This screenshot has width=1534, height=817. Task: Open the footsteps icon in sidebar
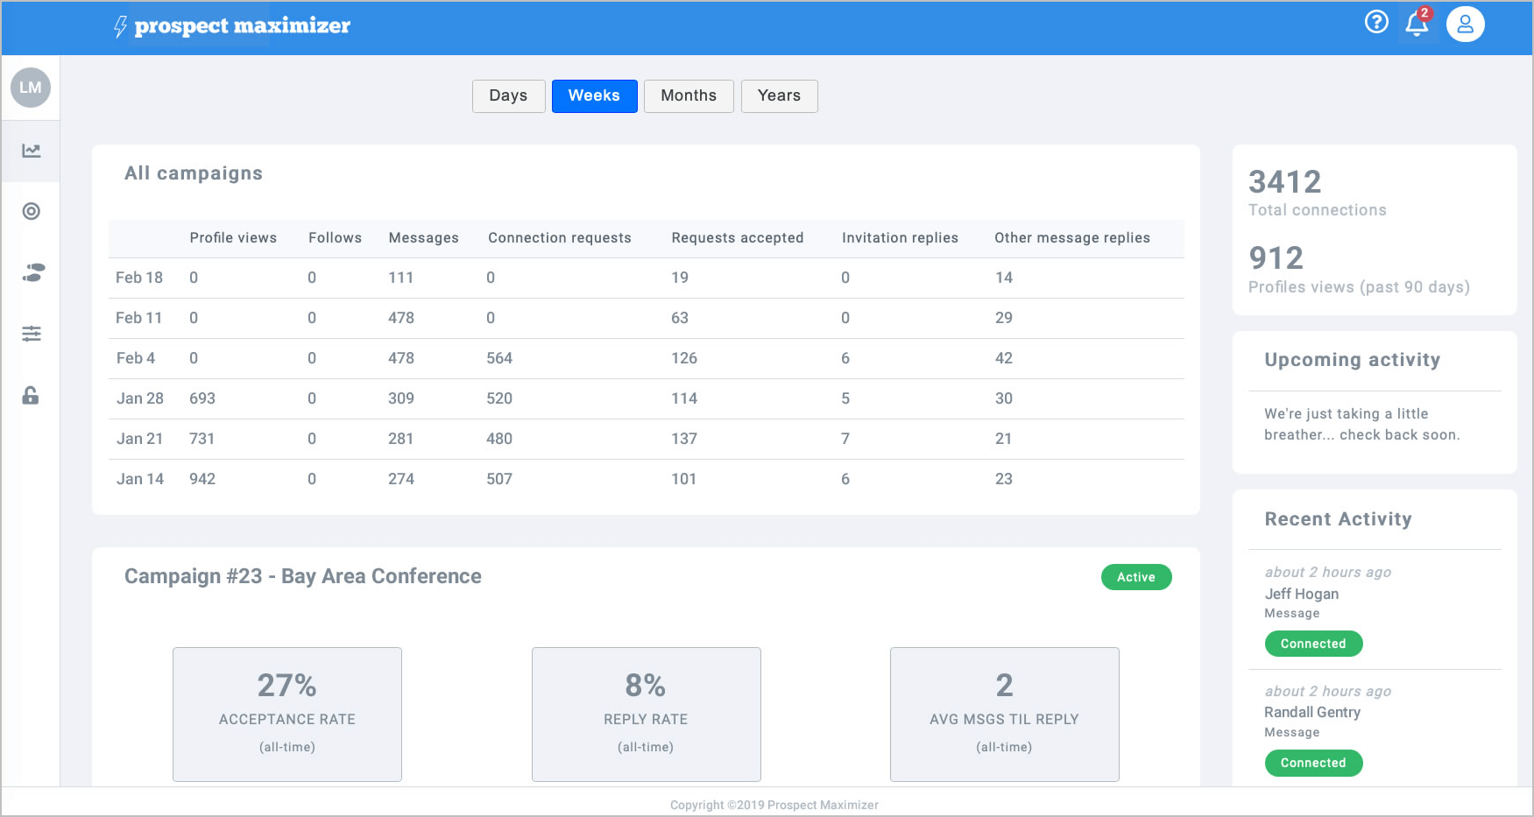tap(32, 273)
